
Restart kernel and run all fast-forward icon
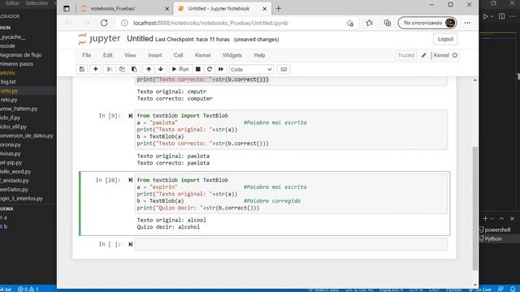point(221,69)
